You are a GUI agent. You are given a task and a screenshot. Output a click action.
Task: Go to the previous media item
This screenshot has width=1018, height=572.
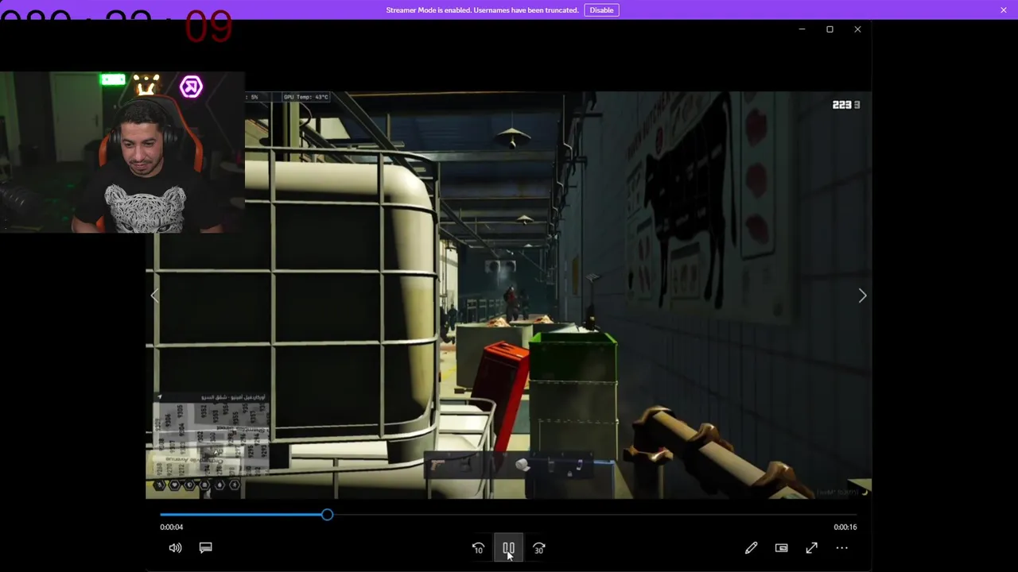pyautogui.click(x=155, y=296)
